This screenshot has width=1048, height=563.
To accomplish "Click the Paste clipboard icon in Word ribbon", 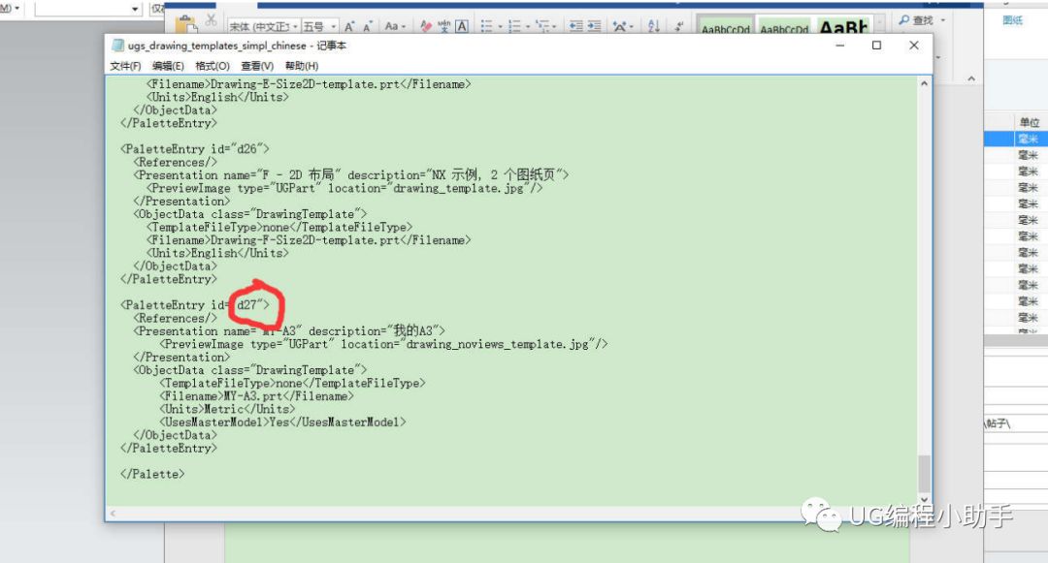I will [185, 24].
